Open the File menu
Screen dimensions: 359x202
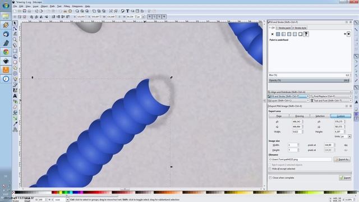(15, 6)
